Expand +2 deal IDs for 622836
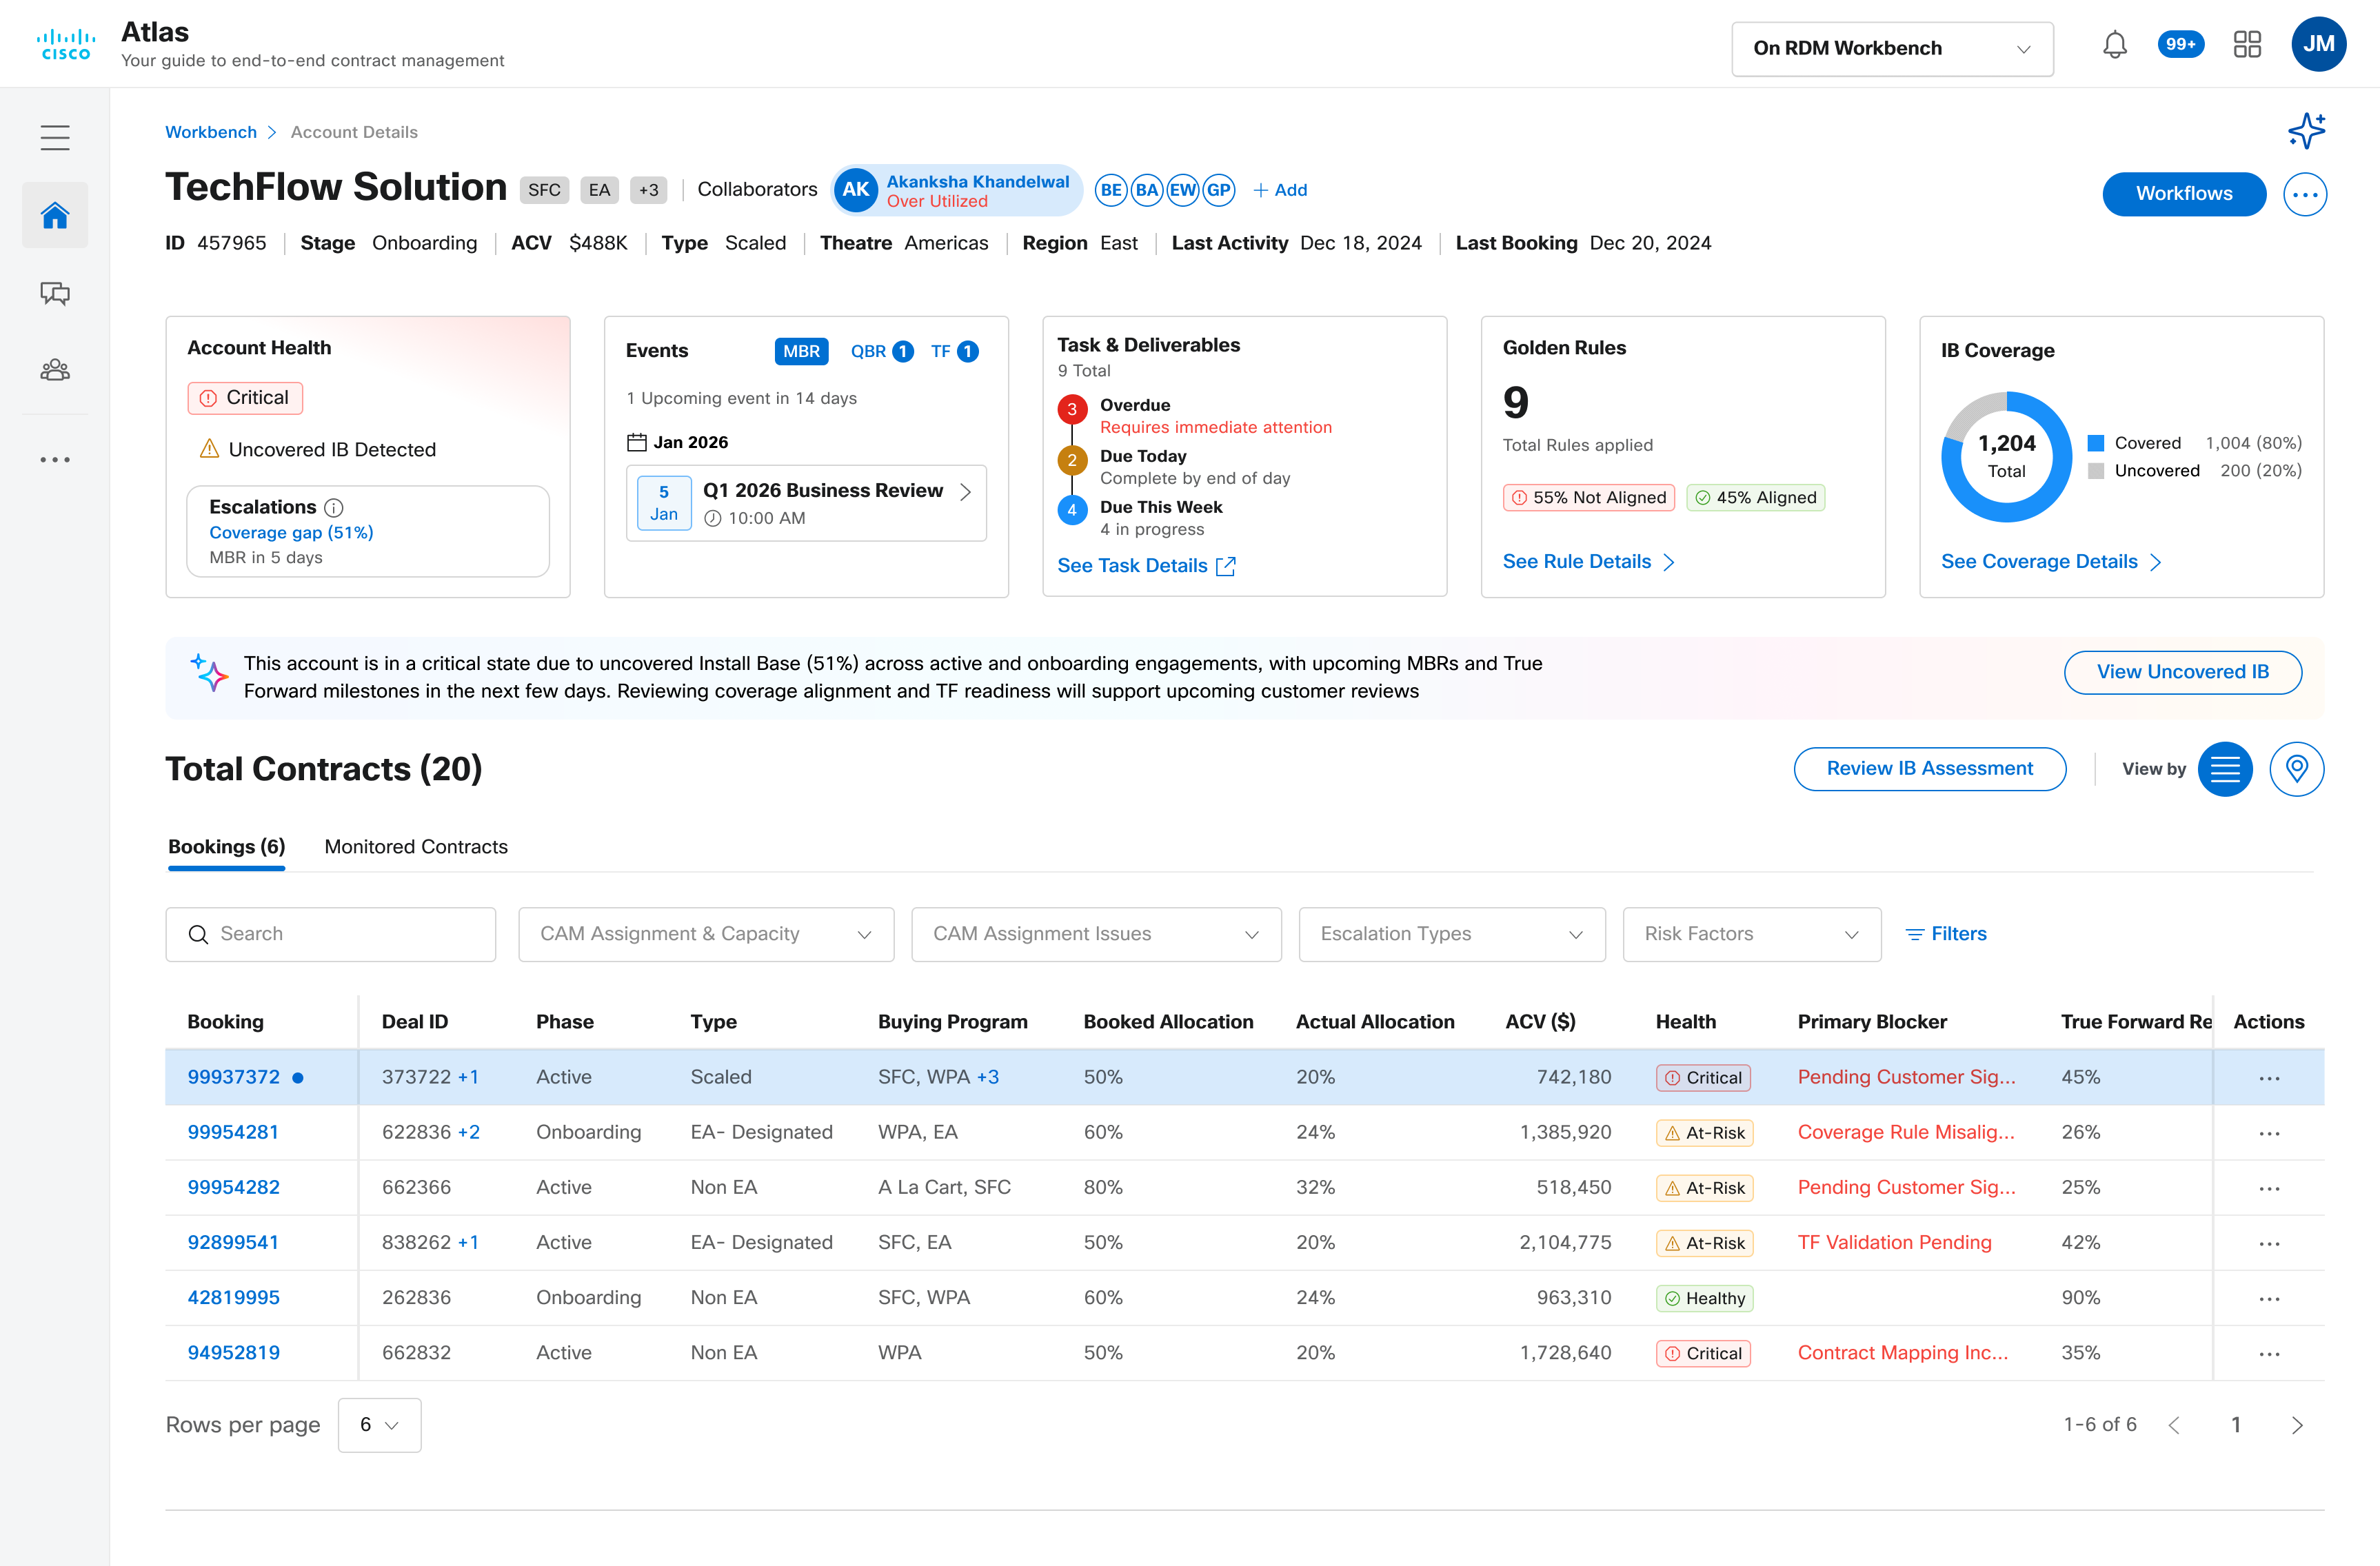The width and height of the screenshot is (2380, 1566). [x=468, y=1133]
